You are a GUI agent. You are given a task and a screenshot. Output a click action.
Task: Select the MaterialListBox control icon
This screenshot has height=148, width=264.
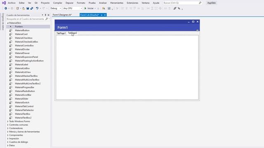[x=11, y=68]
